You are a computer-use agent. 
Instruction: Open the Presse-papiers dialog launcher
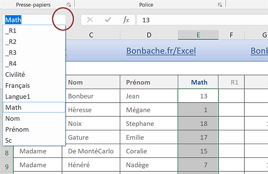coord(69,5)
